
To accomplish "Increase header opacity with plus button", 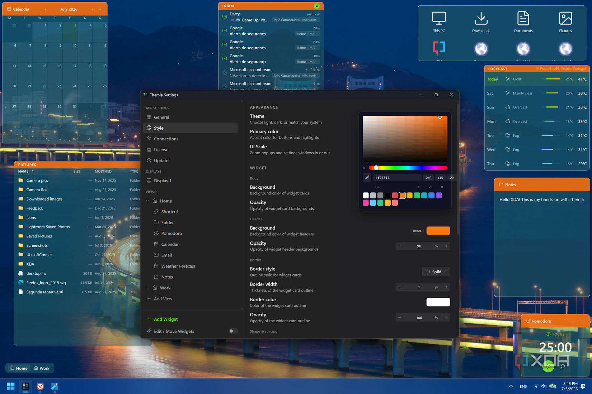I will click(446, 246).
